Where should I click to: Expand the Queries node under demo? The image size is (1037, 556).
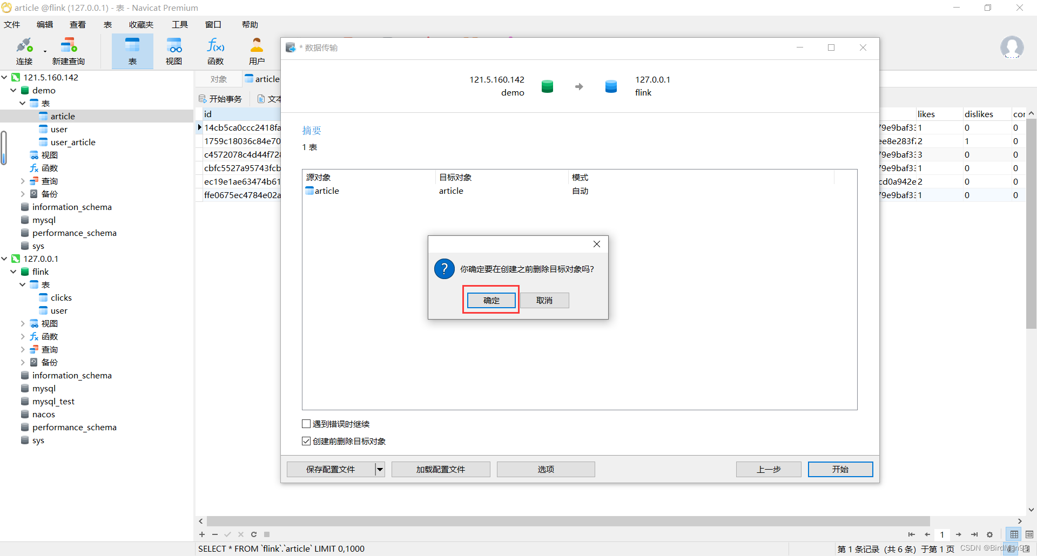pyautogui.click(x=23, y=181)
